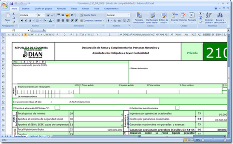
Task: Click the decrease decimals icon
Action: click(128, 21)
